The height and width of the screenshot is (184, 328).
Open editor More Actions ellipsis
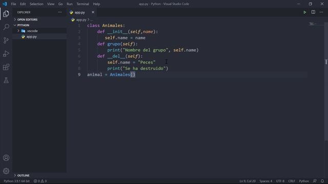click(321, 12)
